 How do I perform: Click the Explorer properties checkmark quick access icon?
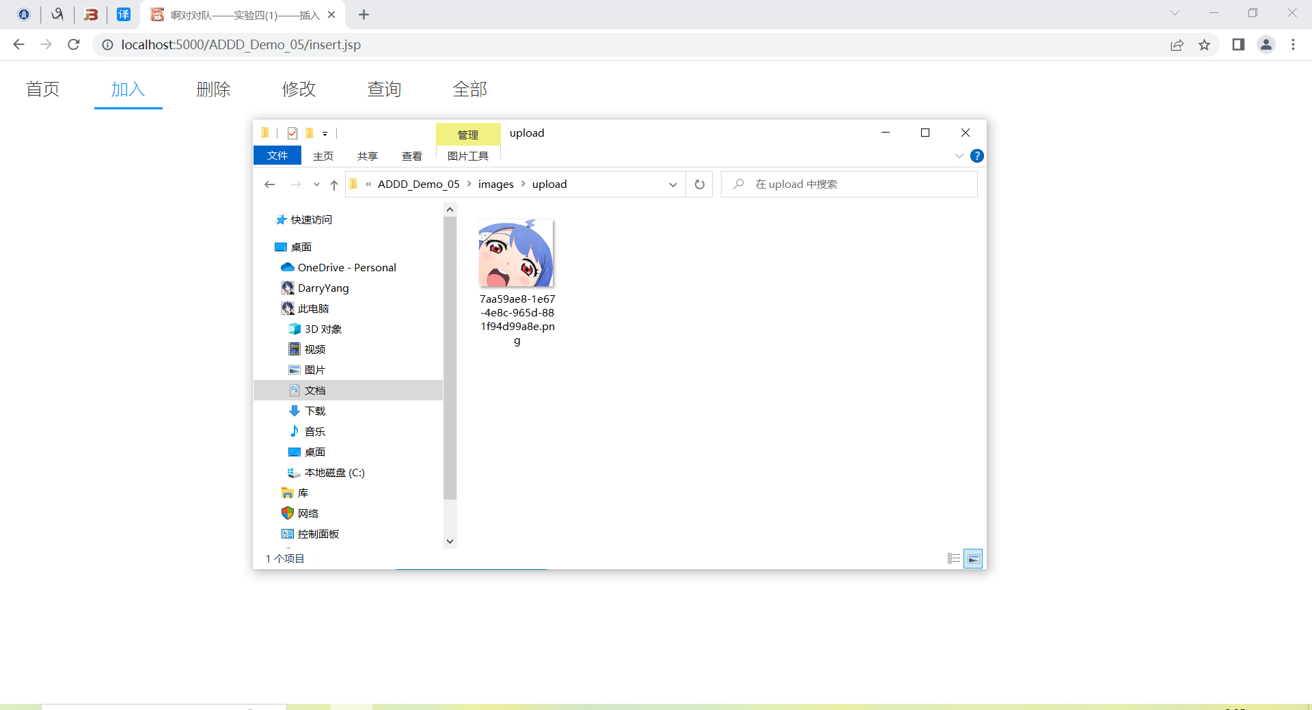(292, 133)
